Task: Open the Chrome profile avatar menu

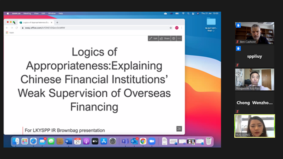Action: click(x=177, y=28)
